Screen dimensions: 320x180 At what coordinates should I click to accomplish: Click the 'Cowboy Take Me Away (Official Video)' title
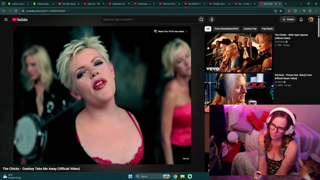pyautogui.click(x=41, y=169)
